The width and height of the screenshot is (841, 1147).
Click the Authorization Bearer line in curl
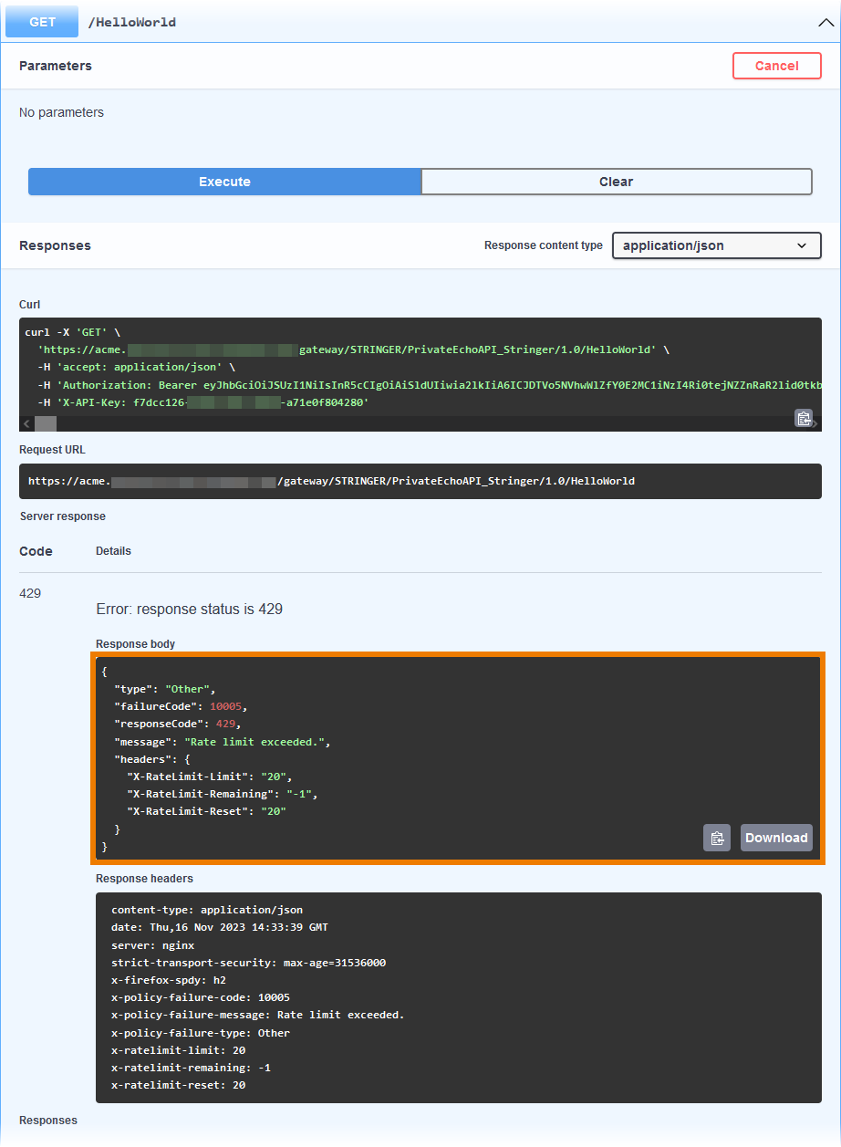[x=430, y=384]
